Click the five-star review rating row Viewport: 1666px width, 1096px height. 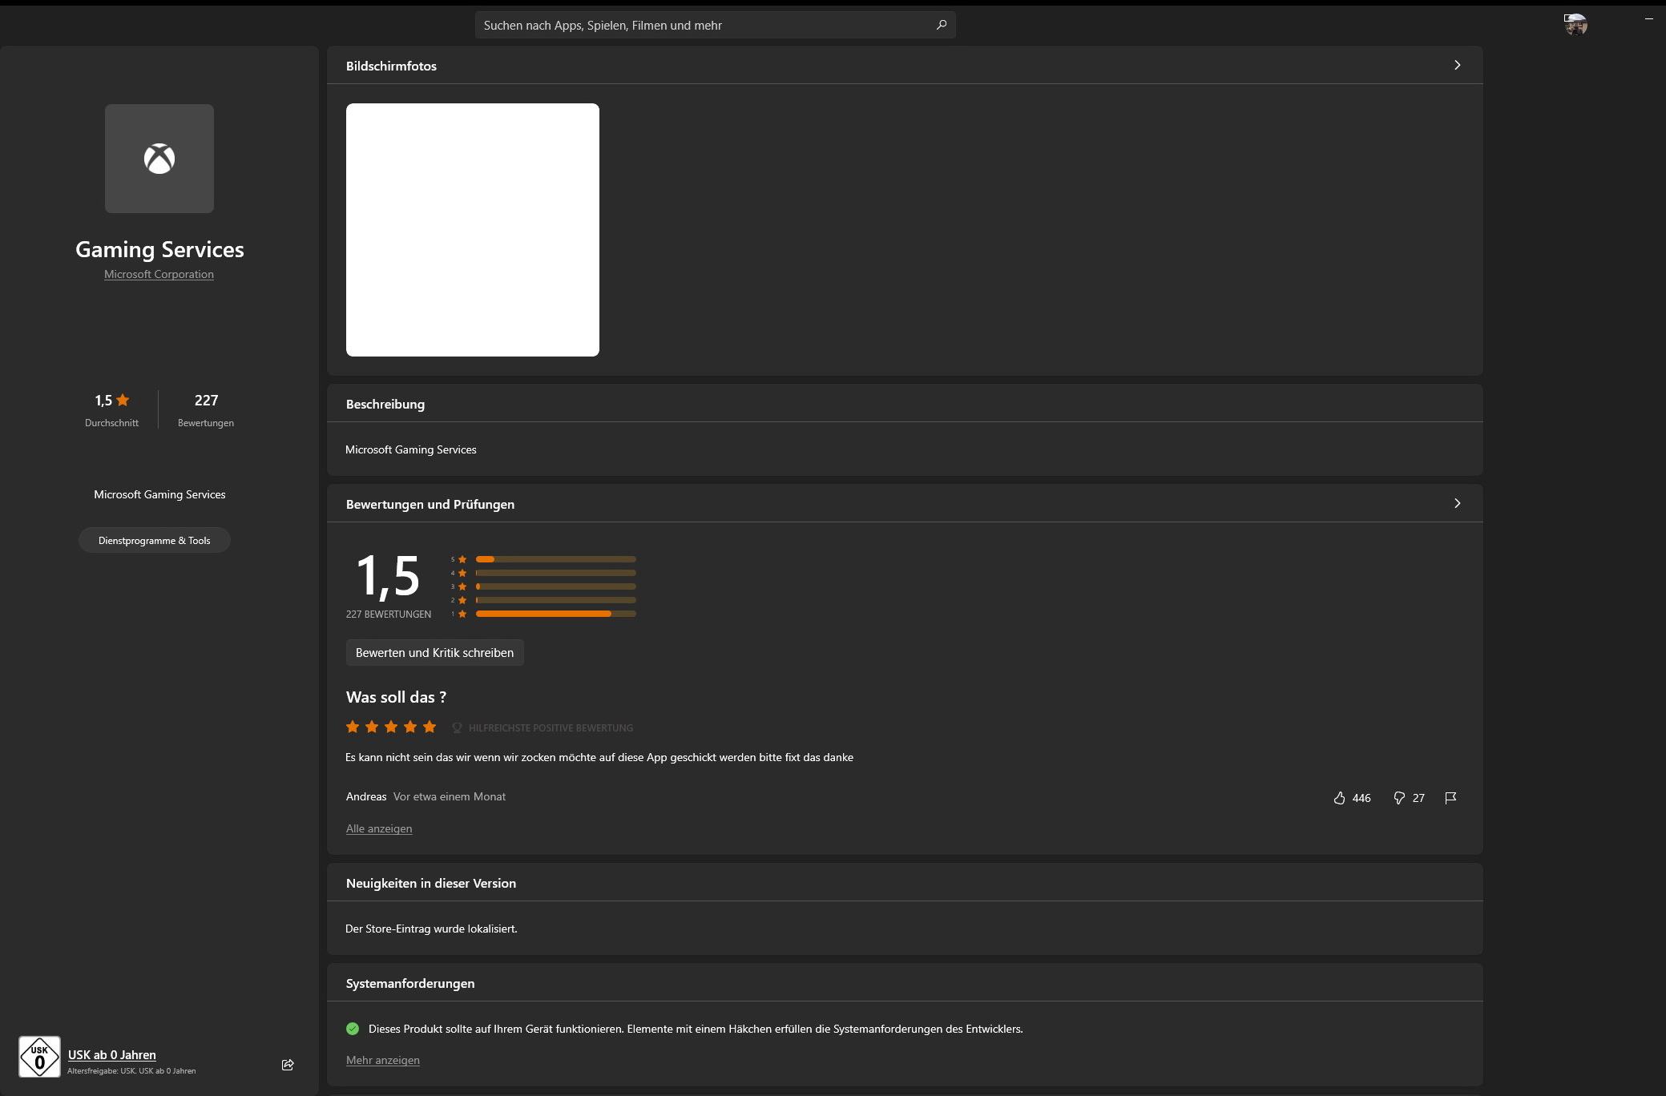(x=391, y=727)
